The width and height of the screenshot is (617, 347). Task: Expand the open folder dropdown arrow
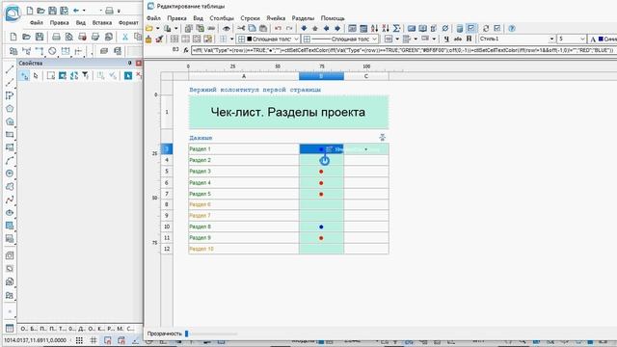[157, 28]
